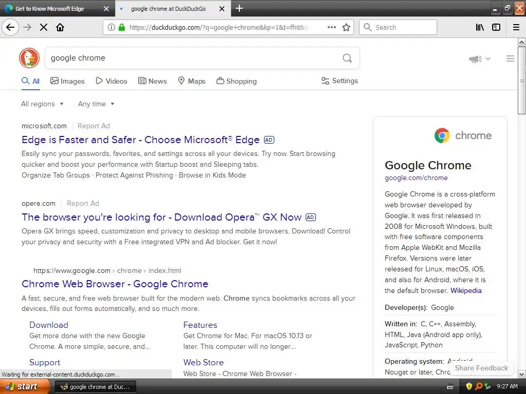Viewport: 526px width, 394px height.
Task: Open the Firefox hamburger menu
Action: [x=516, y=27]
